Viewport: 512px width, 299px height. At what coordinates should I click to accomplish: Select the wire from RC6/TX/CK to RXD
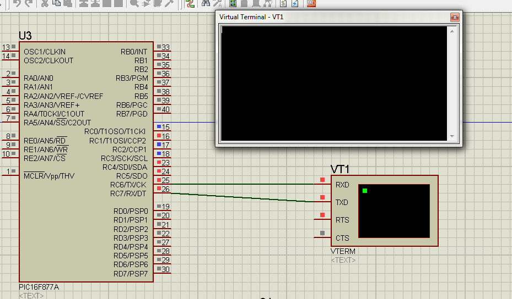point(241,184)
